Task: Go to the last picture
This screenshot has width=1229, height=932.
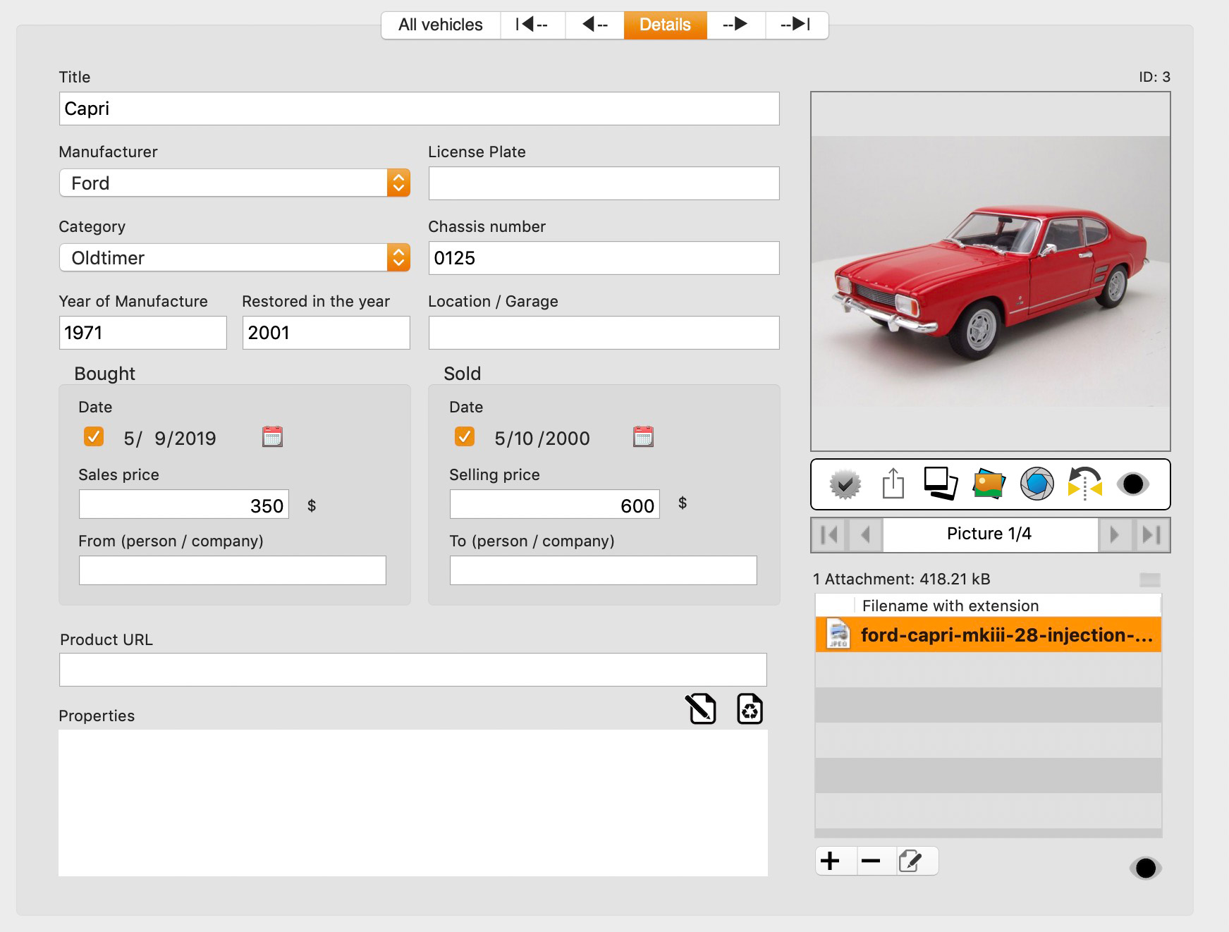Action: (x=1151, y=534)
